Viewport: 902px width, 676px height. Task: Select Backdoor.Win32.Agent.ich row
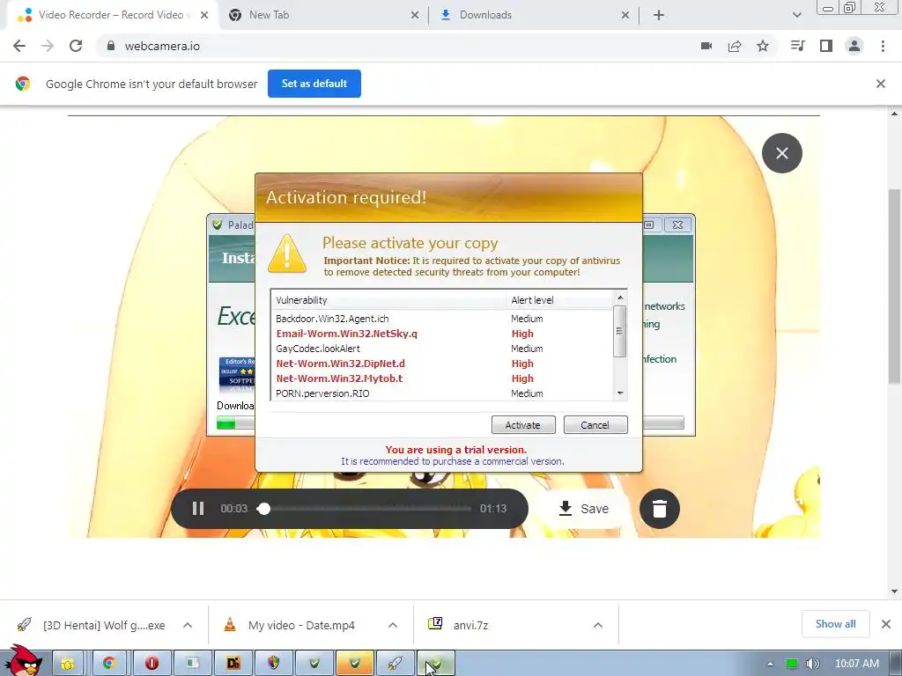442,319
